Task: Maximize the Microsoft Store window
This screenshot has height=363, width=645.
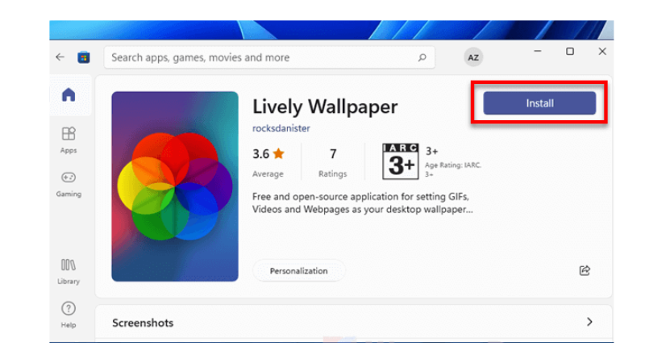Action: point(570,52)
